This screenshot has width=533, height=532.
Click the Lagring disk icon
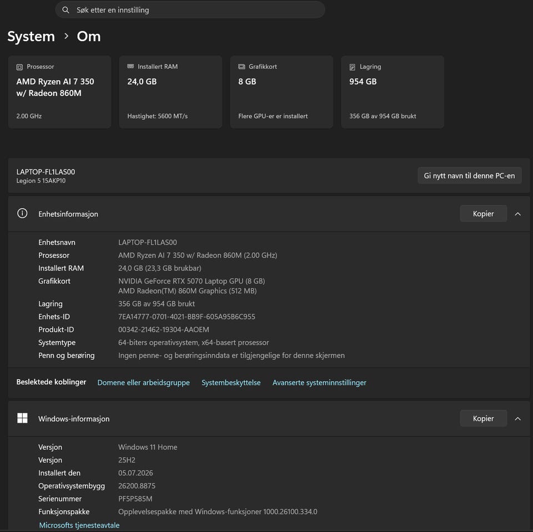(353, 67)
